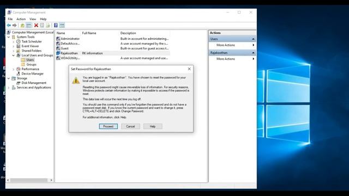Expand the Event Viewer tree node
Image resolution: width=349 pixels, height=196 pixels.
[x=13, y=46]
